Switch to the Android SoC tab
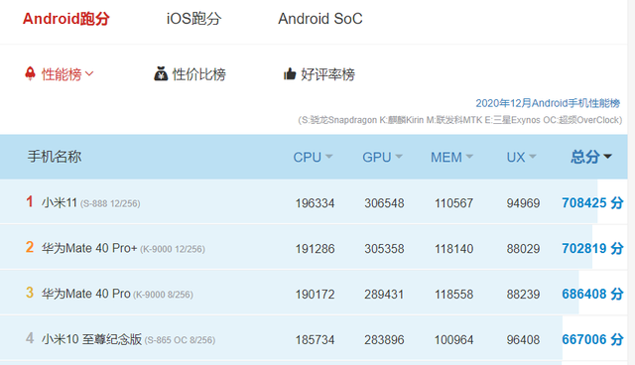Image resolution: width=635 pixels, height=365 pixels. click(x=319, y=19)
